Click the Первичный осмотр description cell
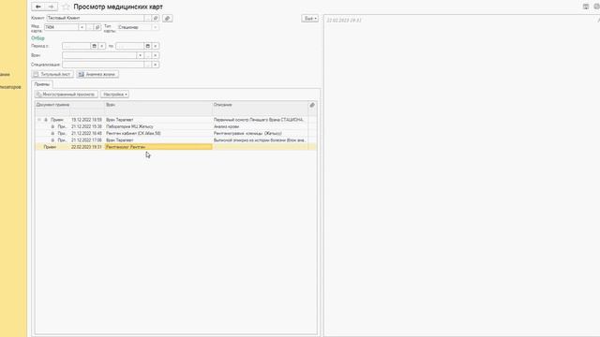The height and width of the screenshot is (337, 600). [x=261, y=120]
